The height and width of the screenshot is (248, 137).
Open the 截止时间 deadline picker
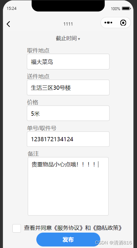tap(68, 38)
